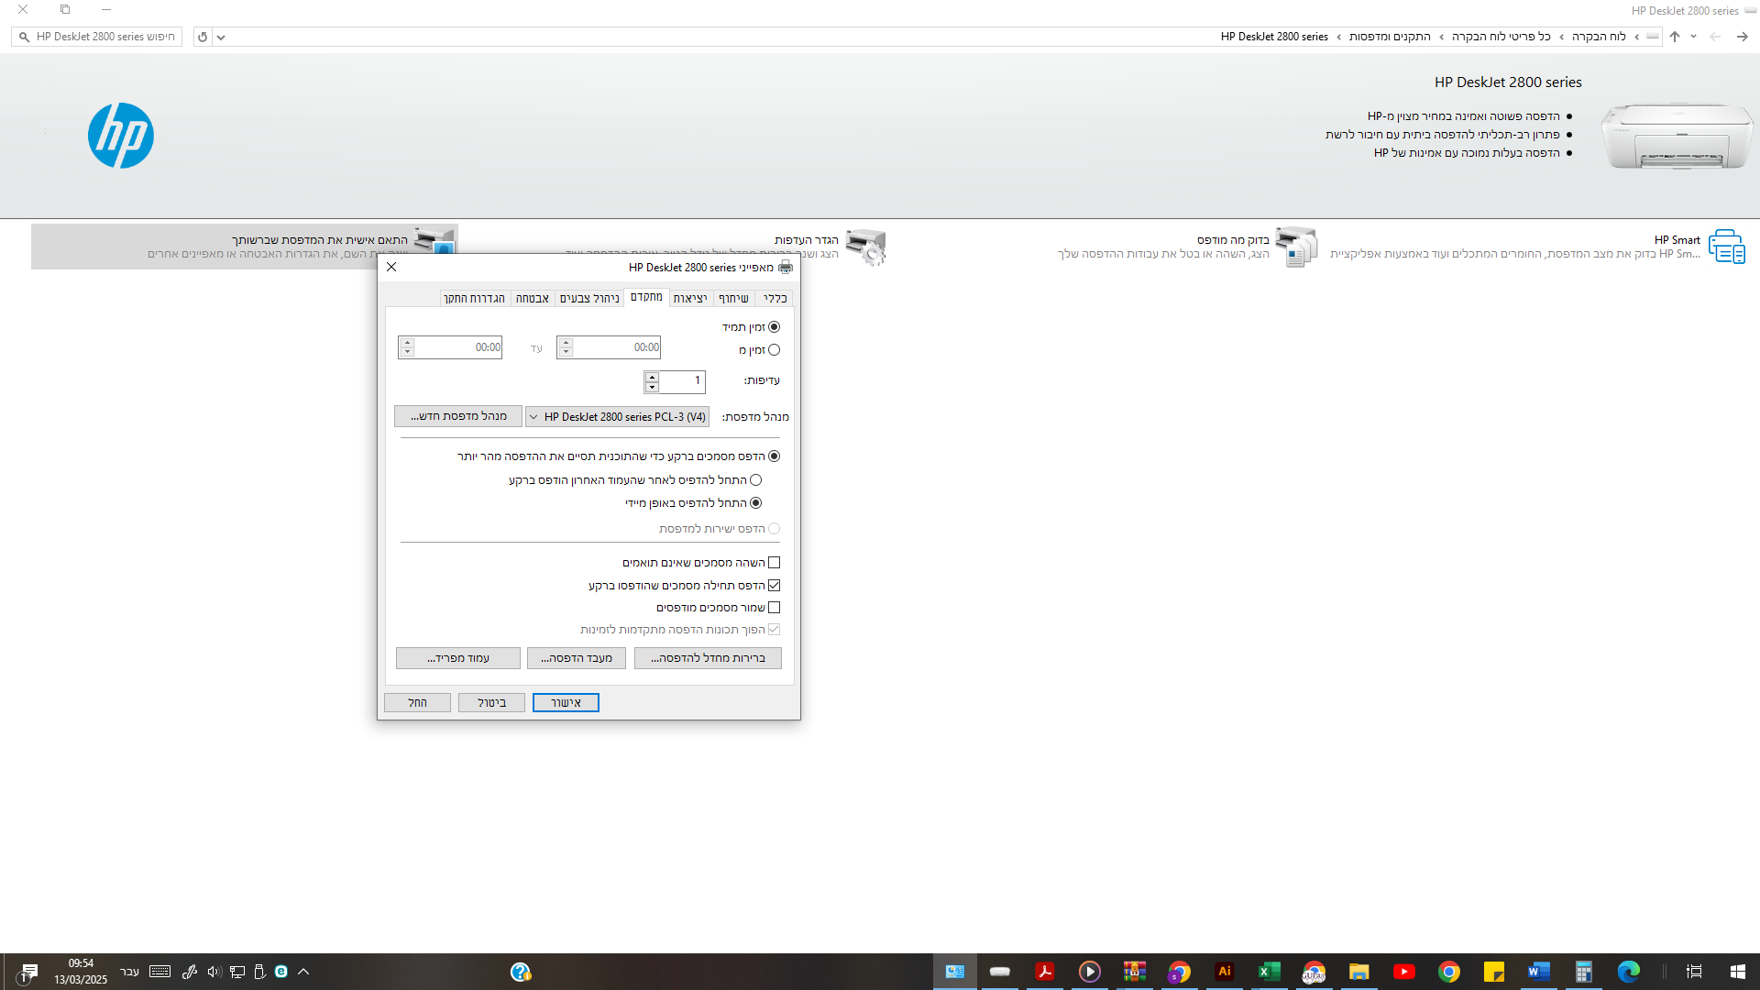Switch to the 'אבטחה' tab
The height and width of the screenshot is (990, 1760).
tap(532, 299)
